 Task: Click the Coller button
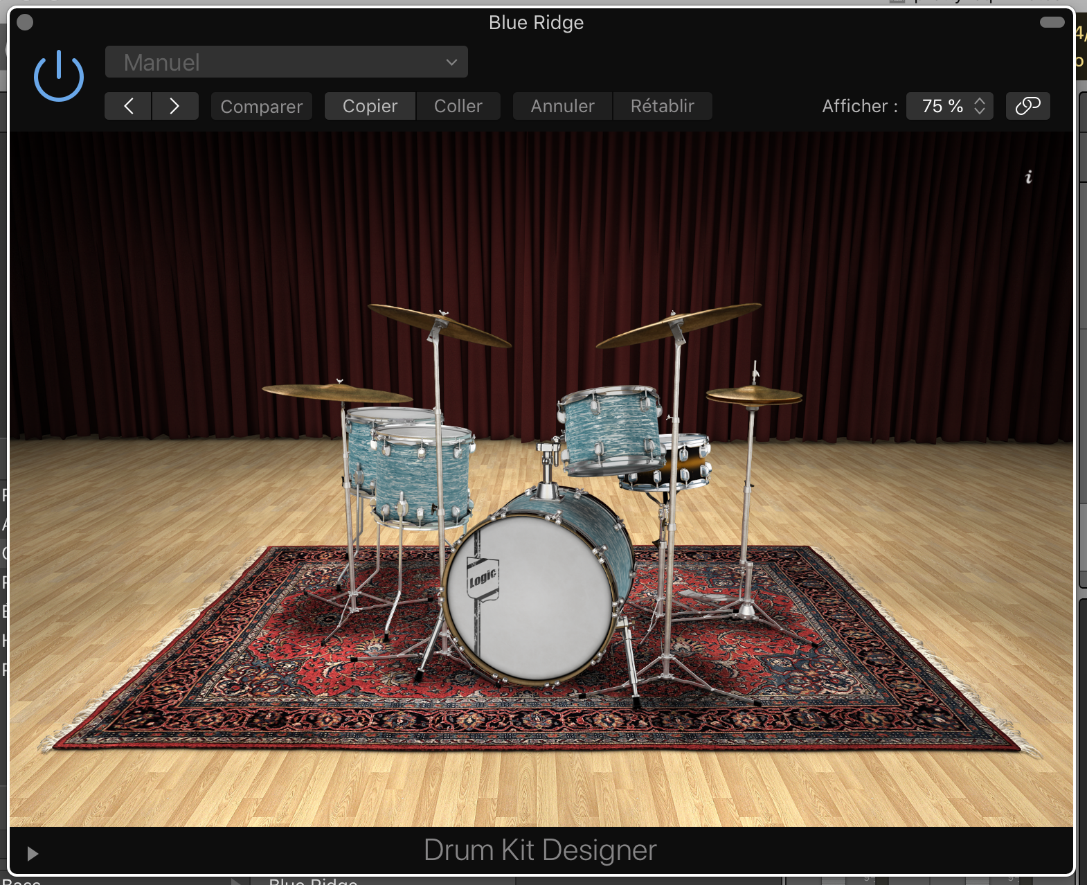458,106
